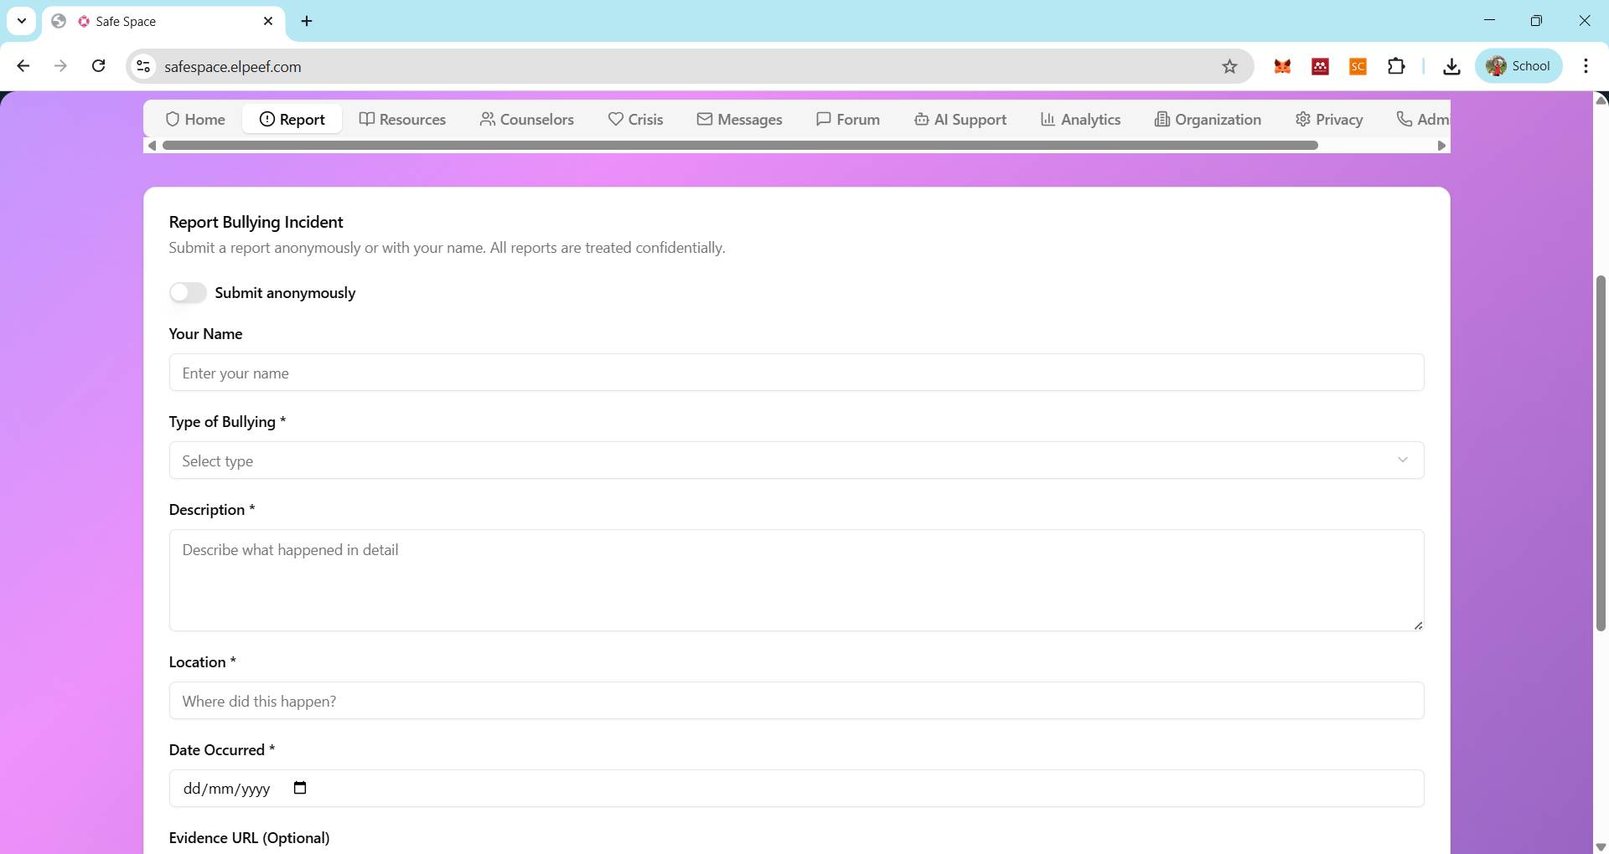
Task: Click the forward navigation arrow
Action: tap(60, 66)
